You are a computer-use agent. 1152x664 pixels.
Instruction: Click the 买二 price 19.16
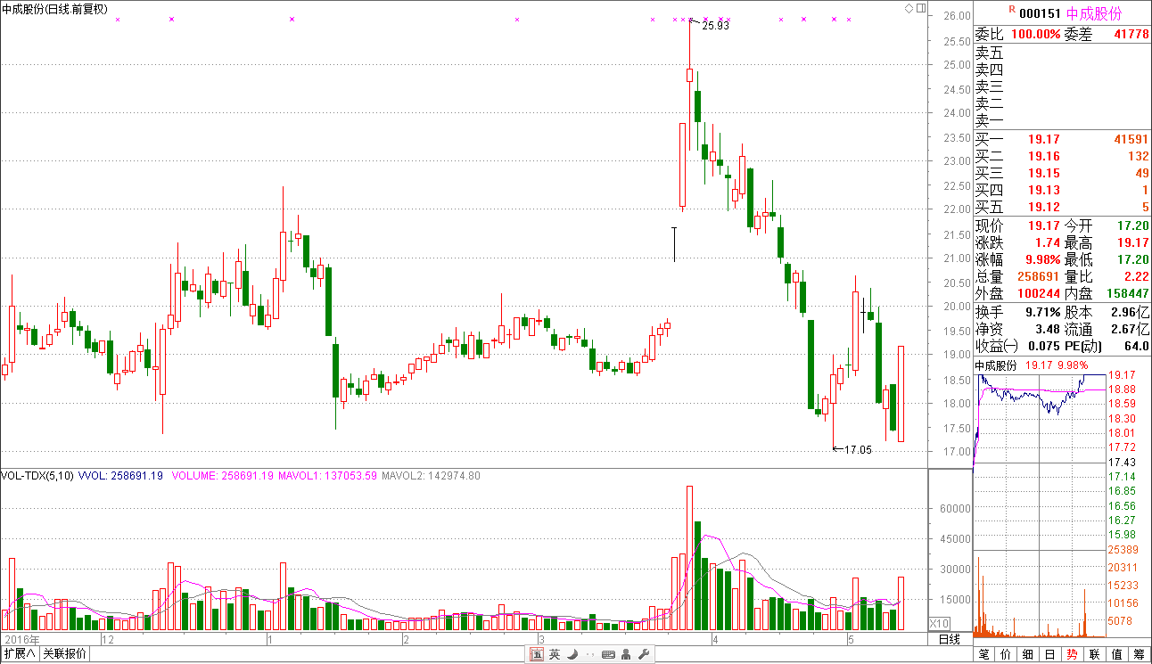click(x=1044, y=156)
